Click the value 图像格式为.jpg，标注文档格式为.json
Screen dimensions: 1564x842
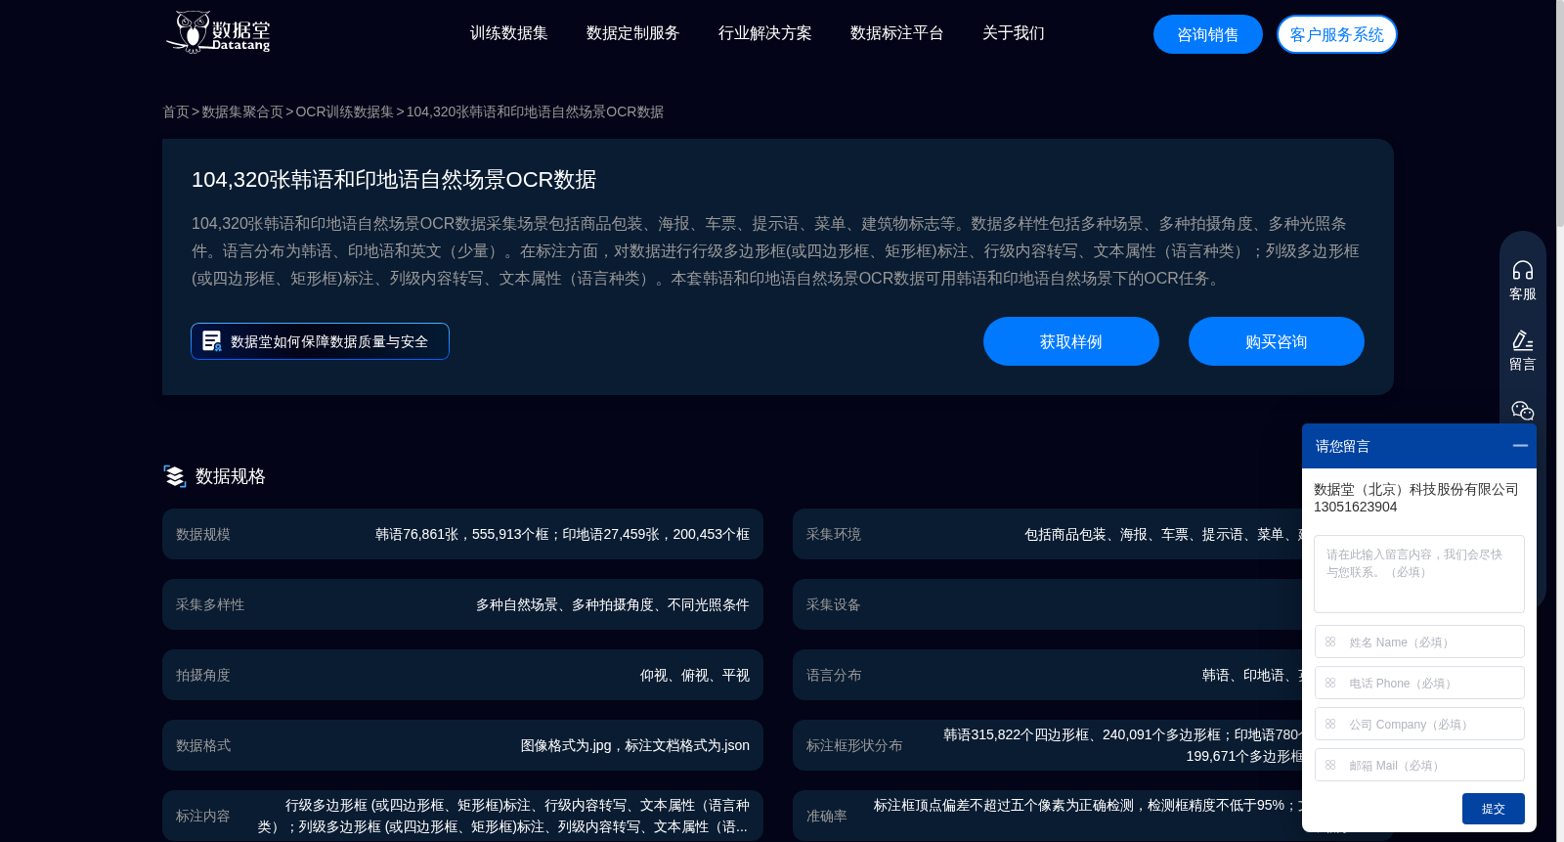click(x=635, y=745)
